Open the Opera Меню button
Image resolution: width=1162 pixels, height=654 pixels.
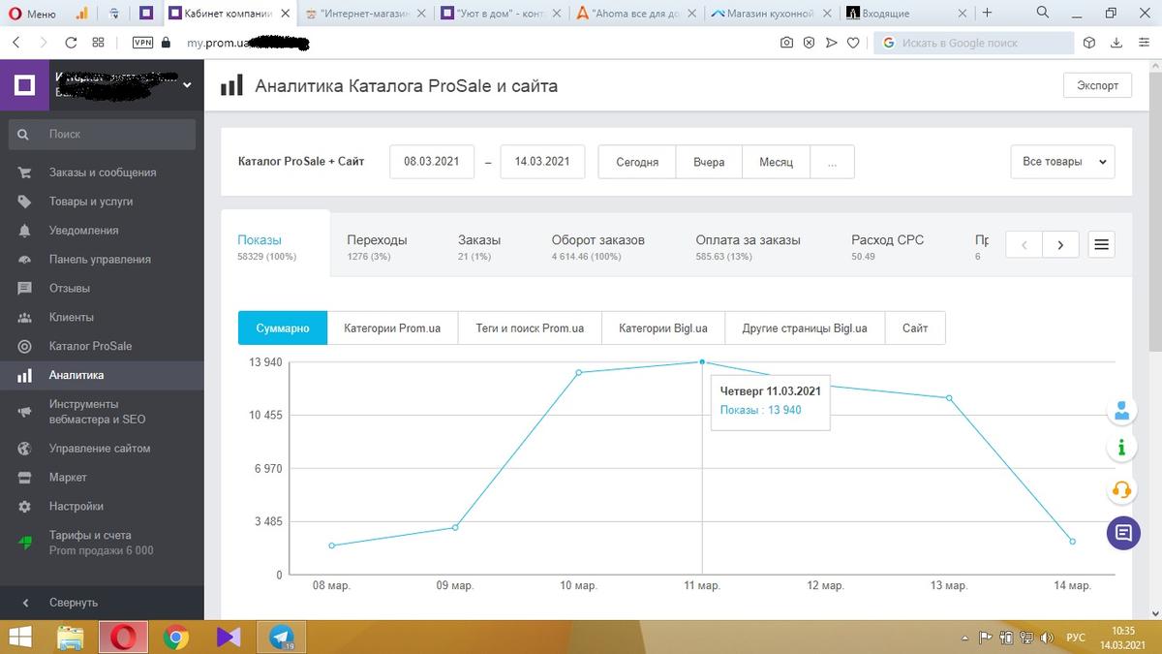coord(32,14)
